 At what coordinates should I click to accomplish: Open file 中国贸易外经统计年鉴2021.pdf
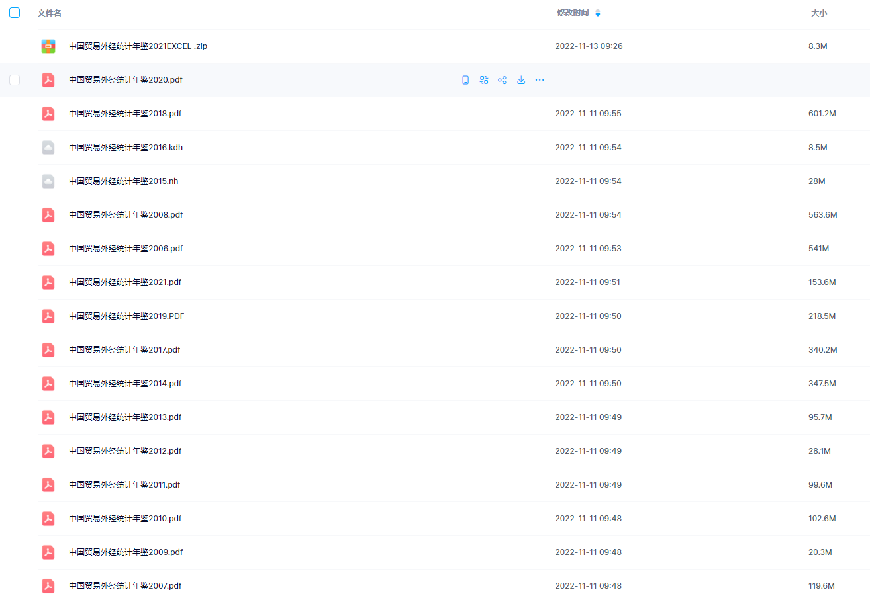(x=125, y=282)
